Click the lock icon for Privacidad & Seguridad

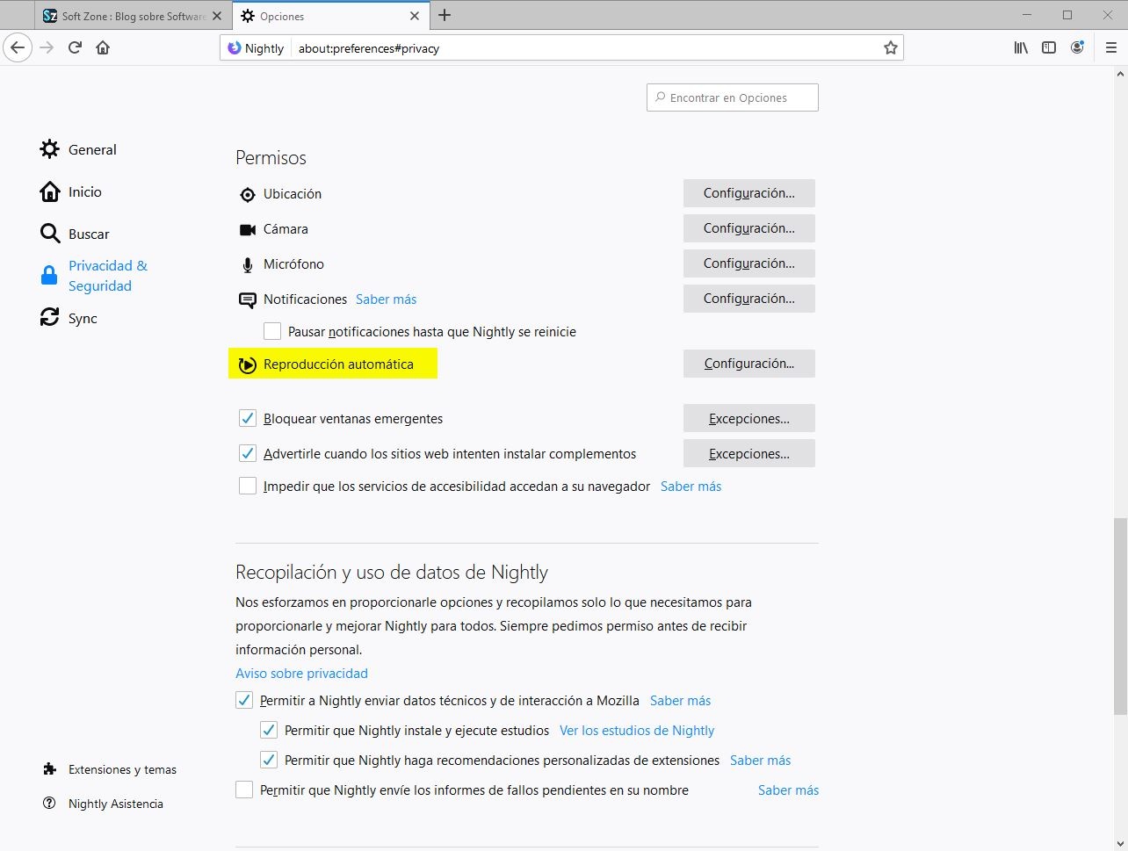click(x=50, y=276)
